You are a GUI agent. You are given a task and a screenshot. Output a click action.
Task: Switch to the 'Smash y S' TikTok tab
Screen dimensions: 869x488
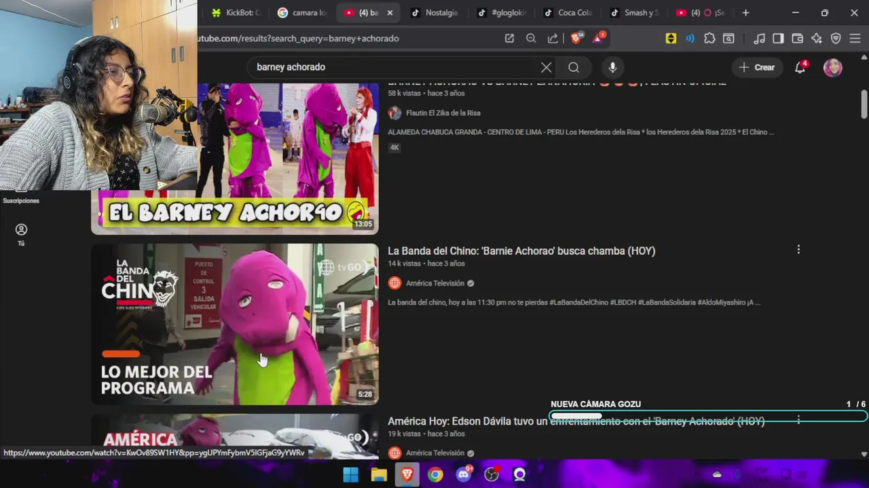tap(634, 13)
